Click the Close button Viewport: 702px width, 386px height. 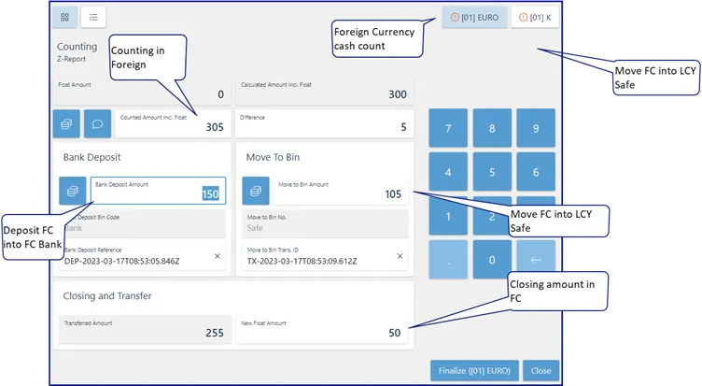click(x=541, y=371)
